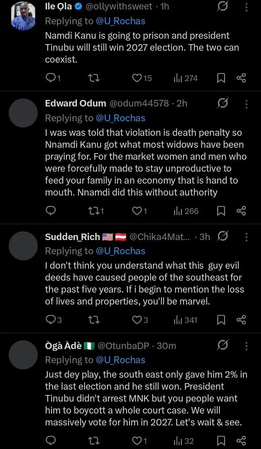Bookmark Ògà Àdè's tweet
The height and width of the screenshot is (449, 261).
(x=221, y=441)
